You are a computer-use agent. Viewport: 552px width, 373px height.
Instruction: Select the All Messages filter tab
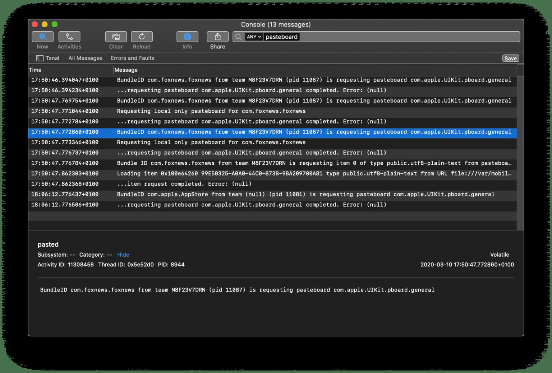pyautogui.click(x=86, y=58)
